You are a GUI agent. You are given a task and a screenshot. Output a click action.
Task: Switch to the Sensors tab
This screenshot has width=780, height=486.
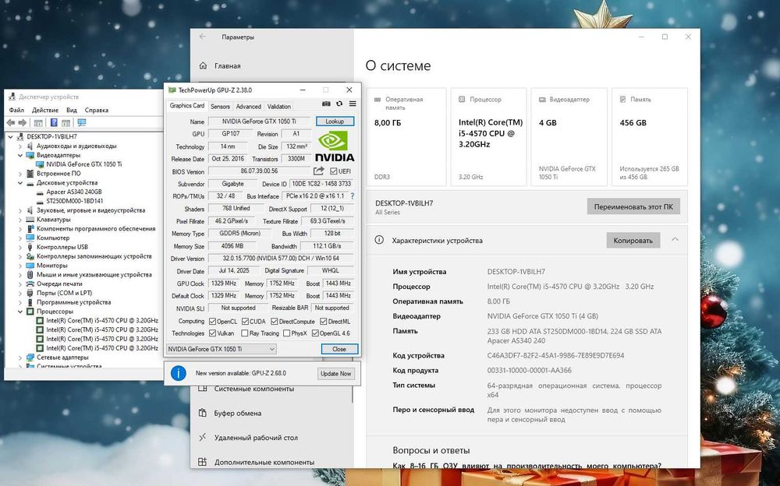220,107
